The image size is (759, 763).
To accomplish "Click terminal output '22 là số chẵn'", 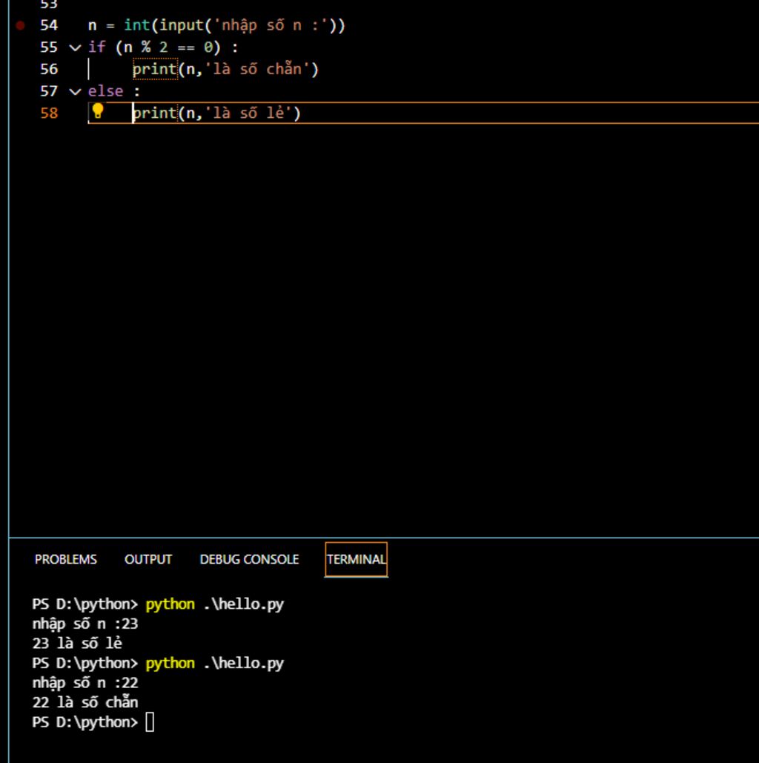I will point(85,702).
